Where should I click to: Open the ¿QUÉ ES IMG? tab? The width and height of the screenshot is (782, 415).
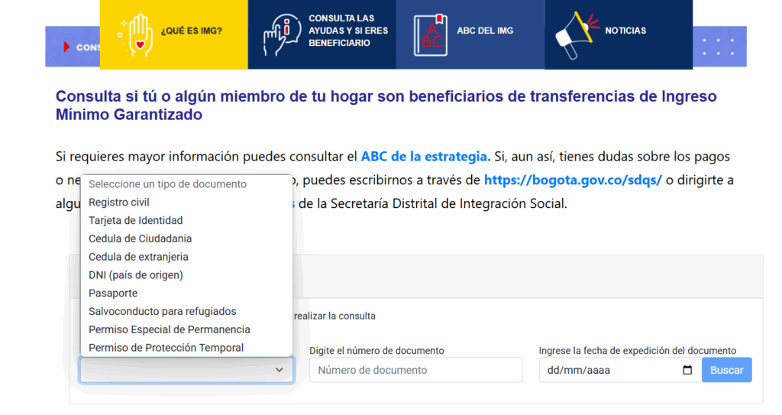[173, 34]
